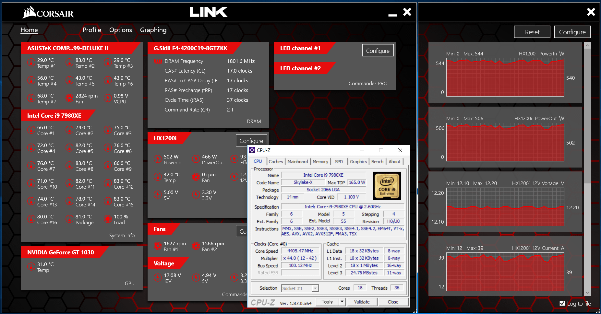
Task: Click the Commander 12V 12.08 V icon
Action: pyautogui.click(x=157, y=277)
